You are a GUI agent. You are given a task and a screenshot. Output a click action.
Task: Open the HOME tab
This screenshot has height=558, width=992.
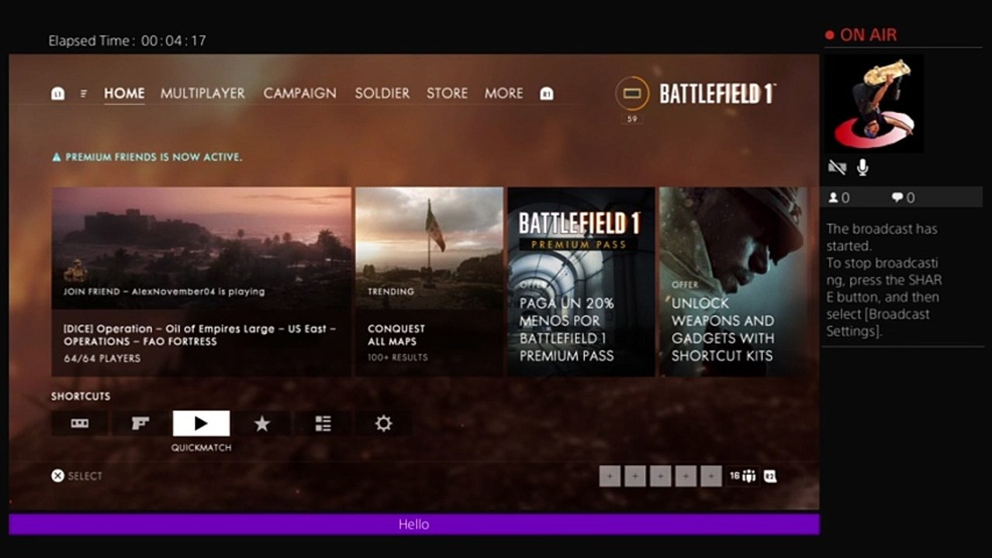[x=124, y=93]
